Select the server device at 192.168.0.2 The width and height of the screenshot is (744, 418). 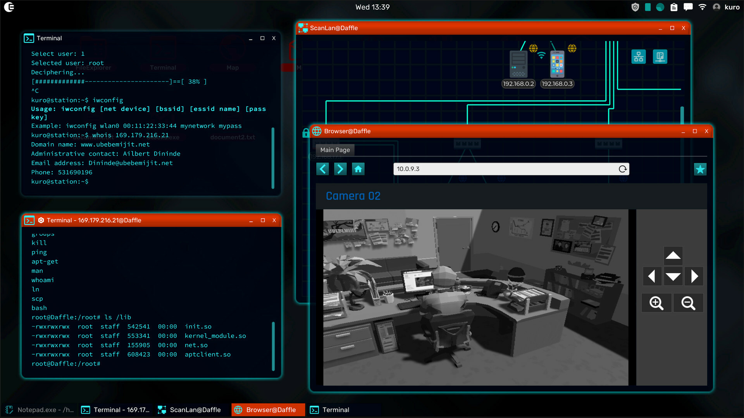518,64
